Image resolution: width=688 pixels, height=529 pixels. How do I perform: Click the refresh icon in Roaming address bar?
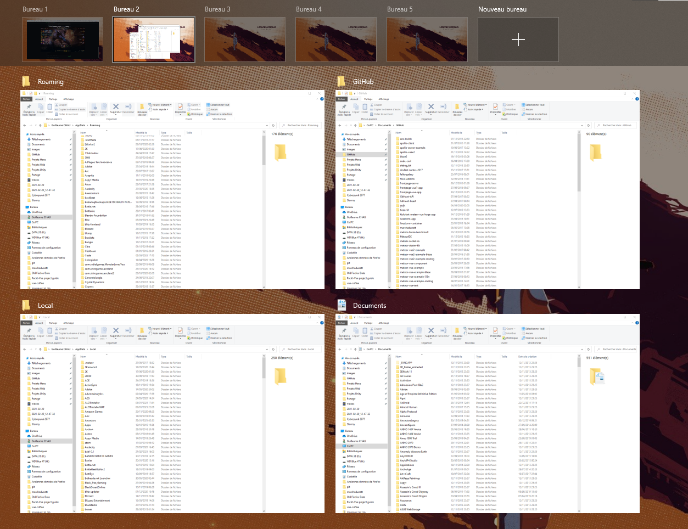click(273, 125)
